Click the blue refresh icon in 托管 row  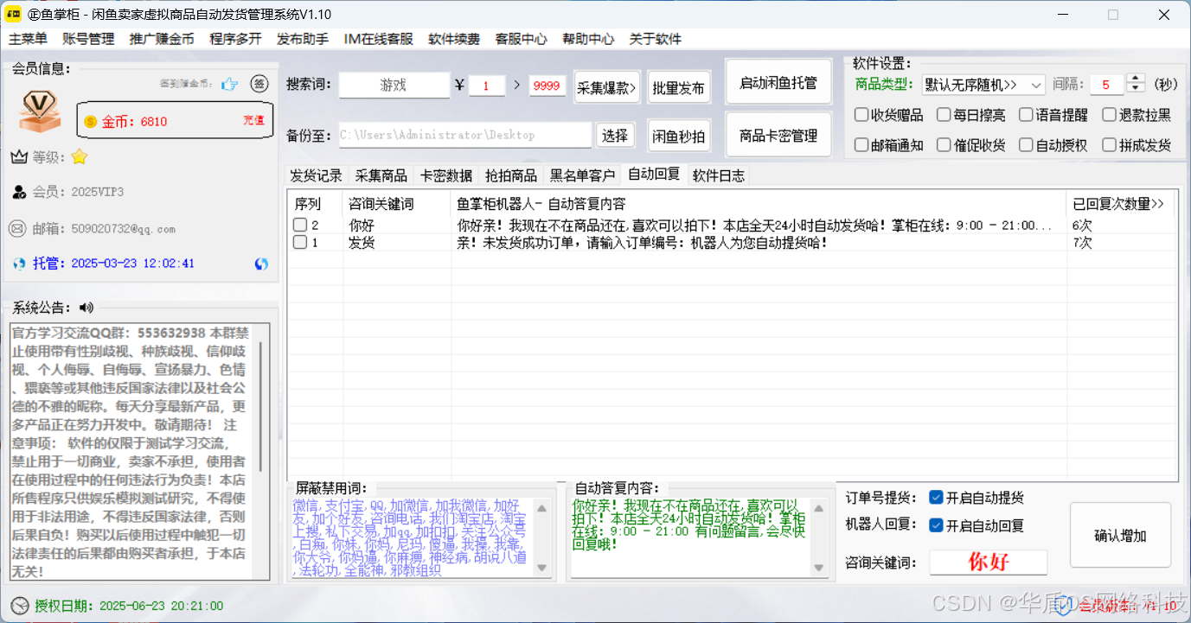pyautogui.click(x=261, y=264)
